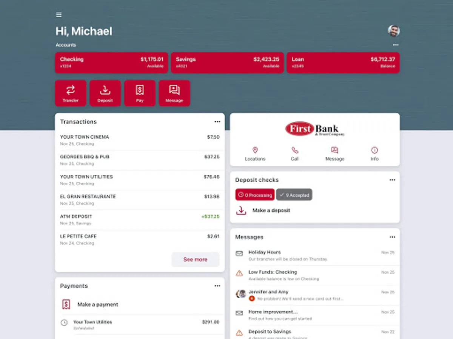
Task: Open the Accounts section options ellipsis
Action: click(395, 45)
